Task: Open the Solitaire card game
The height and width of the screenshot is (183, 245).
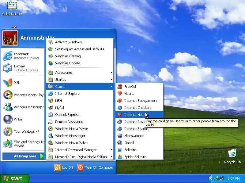Action: point(139,150)
